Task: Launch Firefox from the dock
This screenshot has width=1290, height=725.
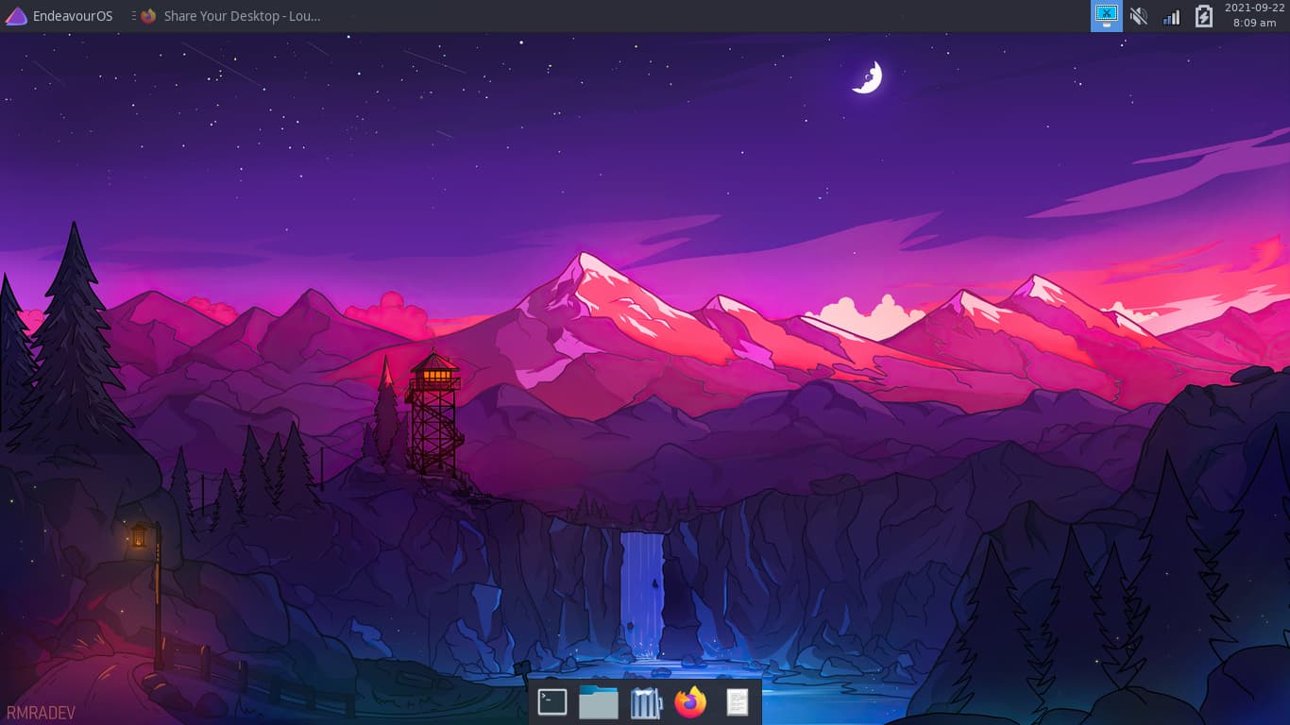Action: (691, 702)
